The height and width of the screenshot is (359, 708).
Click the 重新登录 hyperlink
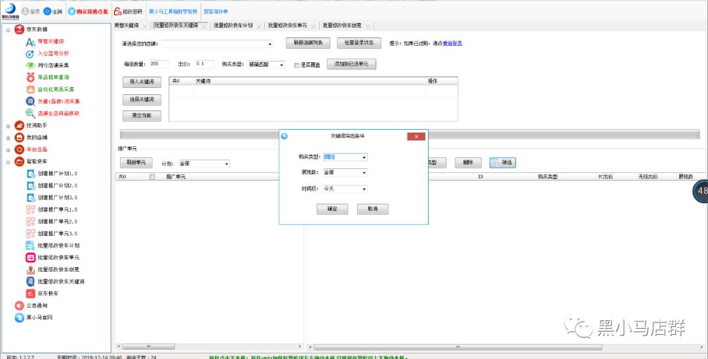tap(452, 43)
